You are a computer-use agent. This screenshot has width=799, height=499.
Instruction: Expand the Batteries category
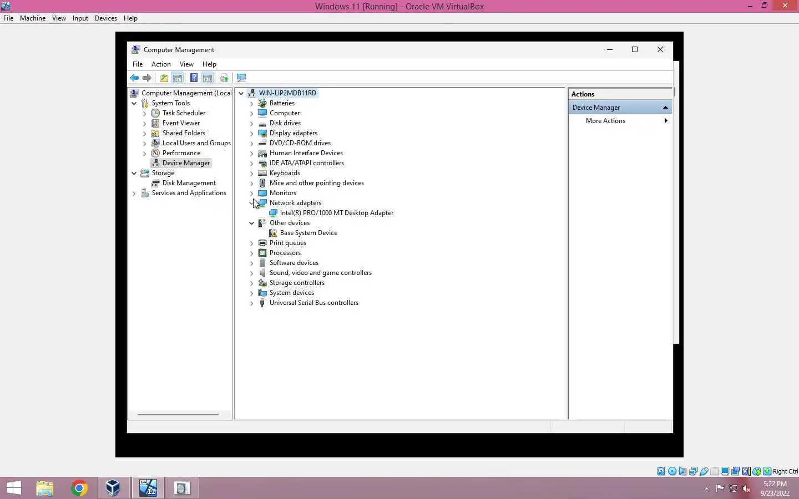251,104
